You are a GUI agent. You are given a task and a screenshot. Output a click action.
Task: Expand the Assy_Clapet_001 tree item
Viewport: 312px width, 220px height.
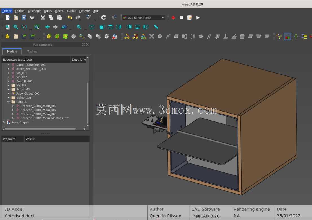click(8, 94)
